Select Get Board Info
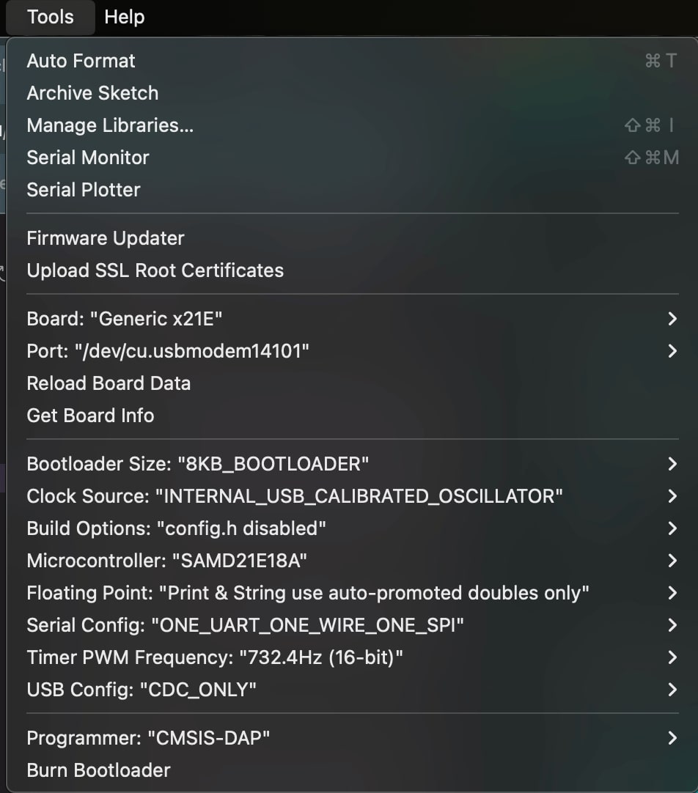The image size is (698, 793). (90, 416)
